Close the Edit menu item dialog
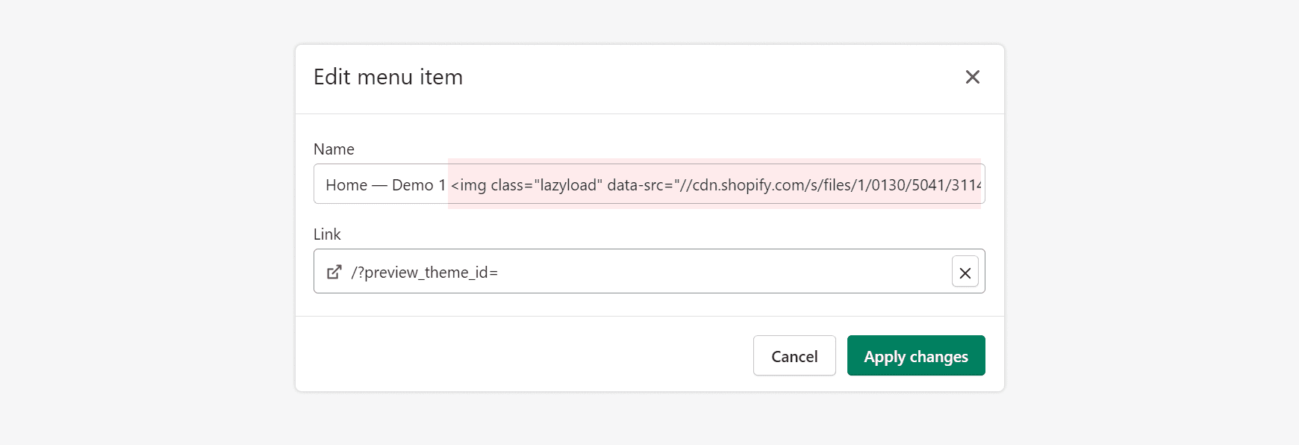Image resolution: width=1299 pixels, height=445 pixels. click(972, 77)
